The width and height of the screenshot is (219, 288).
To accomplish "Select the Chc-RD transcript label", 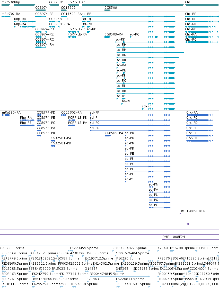I will click(191, 29).
